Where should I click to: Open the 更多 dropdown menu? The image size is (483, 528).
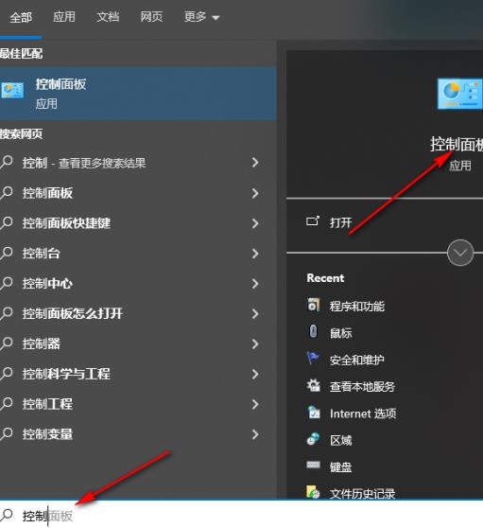(201, 16)
